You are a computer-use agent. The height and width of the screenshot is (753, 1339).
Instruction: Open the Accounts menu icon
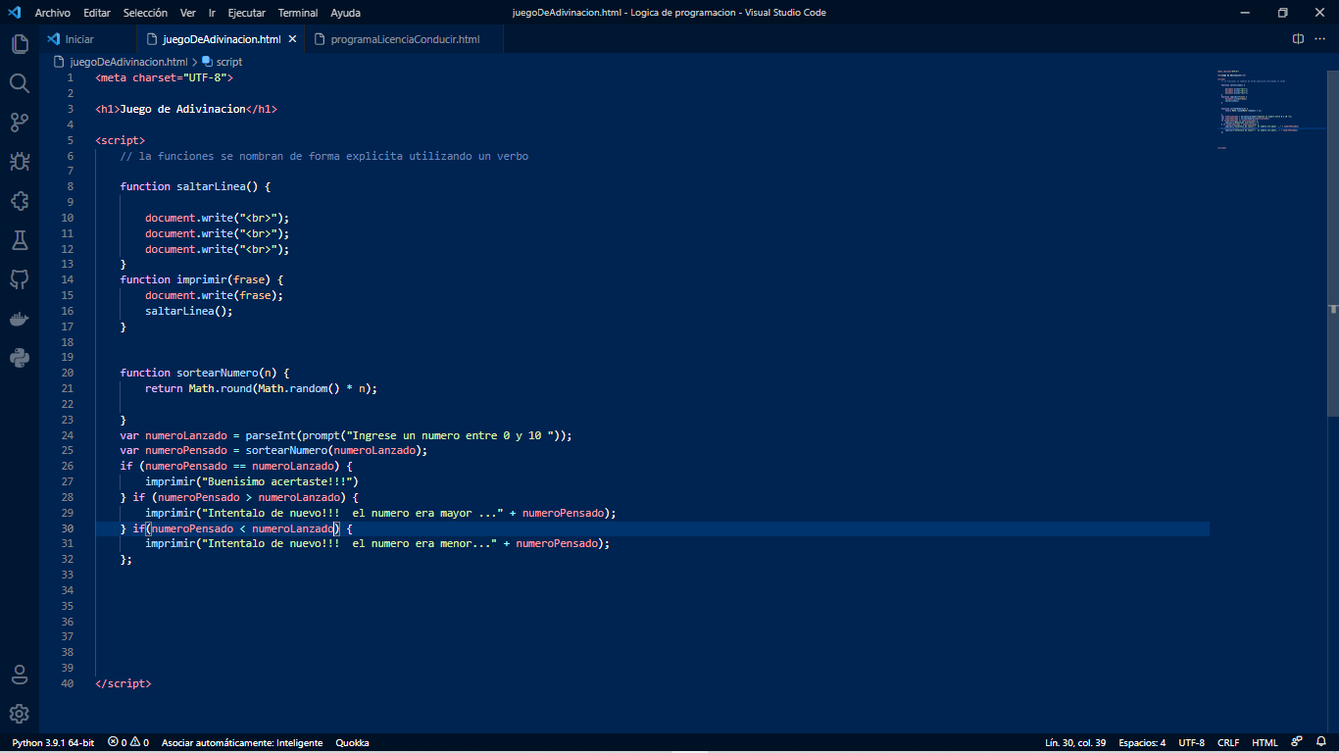[x=20, y=675]
